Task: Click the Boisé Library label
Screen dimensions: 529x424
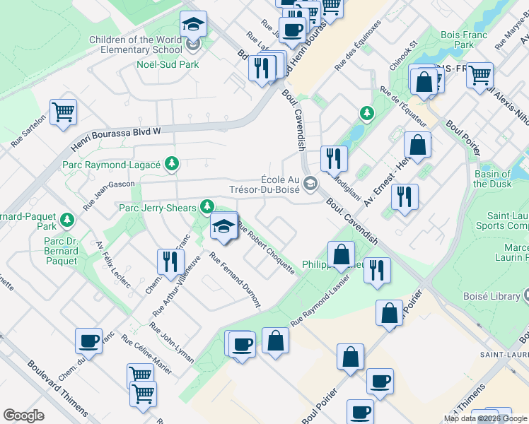Action: 492,296
